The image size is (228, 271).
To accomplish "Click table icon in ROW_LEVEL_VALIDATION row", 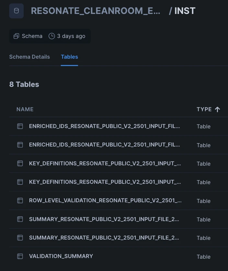I will coord(20,200).
